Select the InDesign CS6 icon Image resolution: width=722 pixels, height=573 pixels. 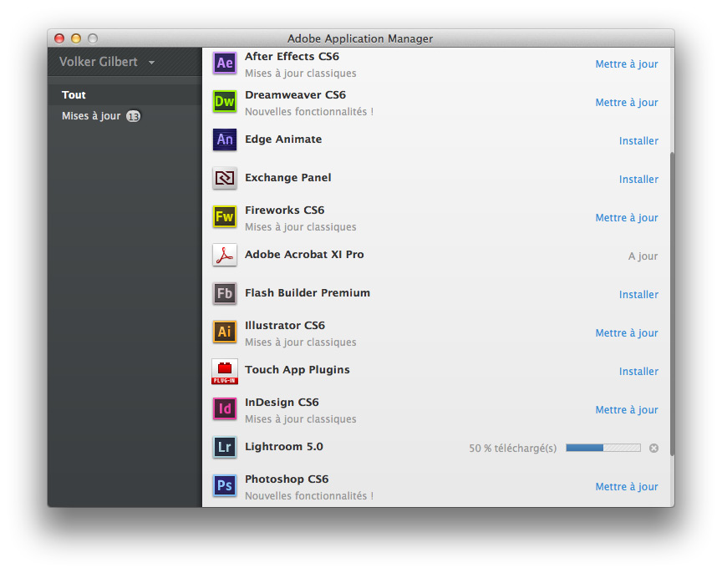click(225, 408)
